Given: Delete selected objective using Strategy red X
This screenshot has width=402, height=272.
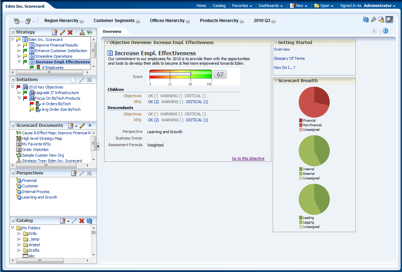Looking at the screenshot, I should click(x=70, y=32).
